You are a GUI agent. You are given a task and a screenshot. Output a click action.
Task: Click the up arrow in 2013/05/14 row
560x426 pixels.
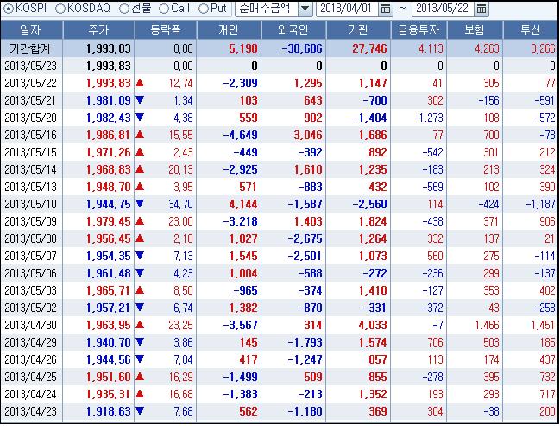pyautogui.click(x=140, y=168)
